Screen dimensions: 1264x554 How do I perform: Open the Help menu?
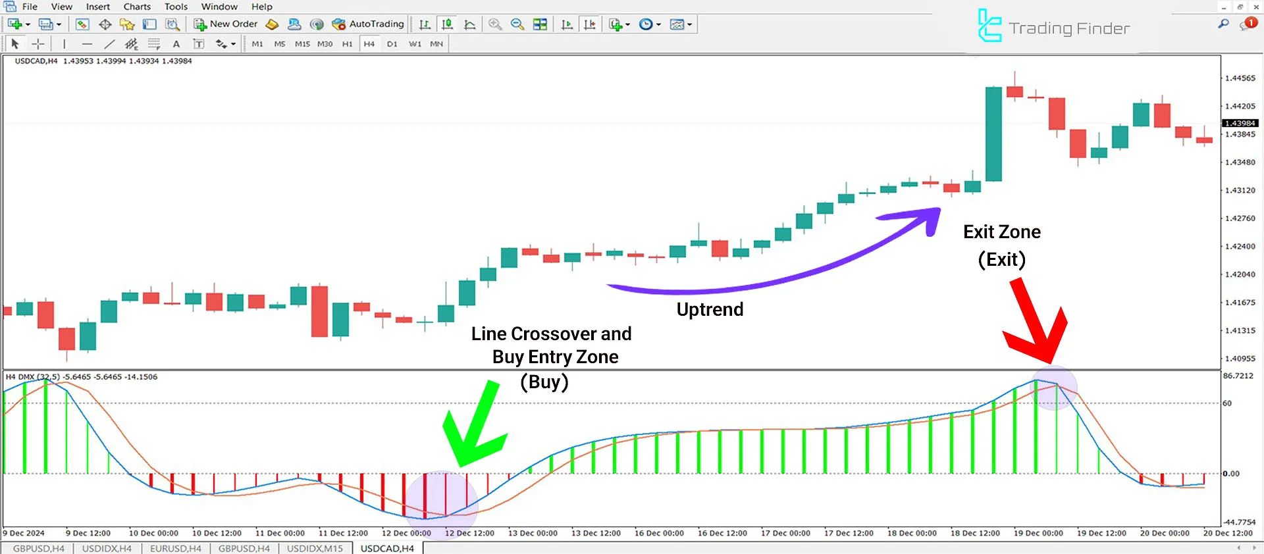click(x=261, y=7)
